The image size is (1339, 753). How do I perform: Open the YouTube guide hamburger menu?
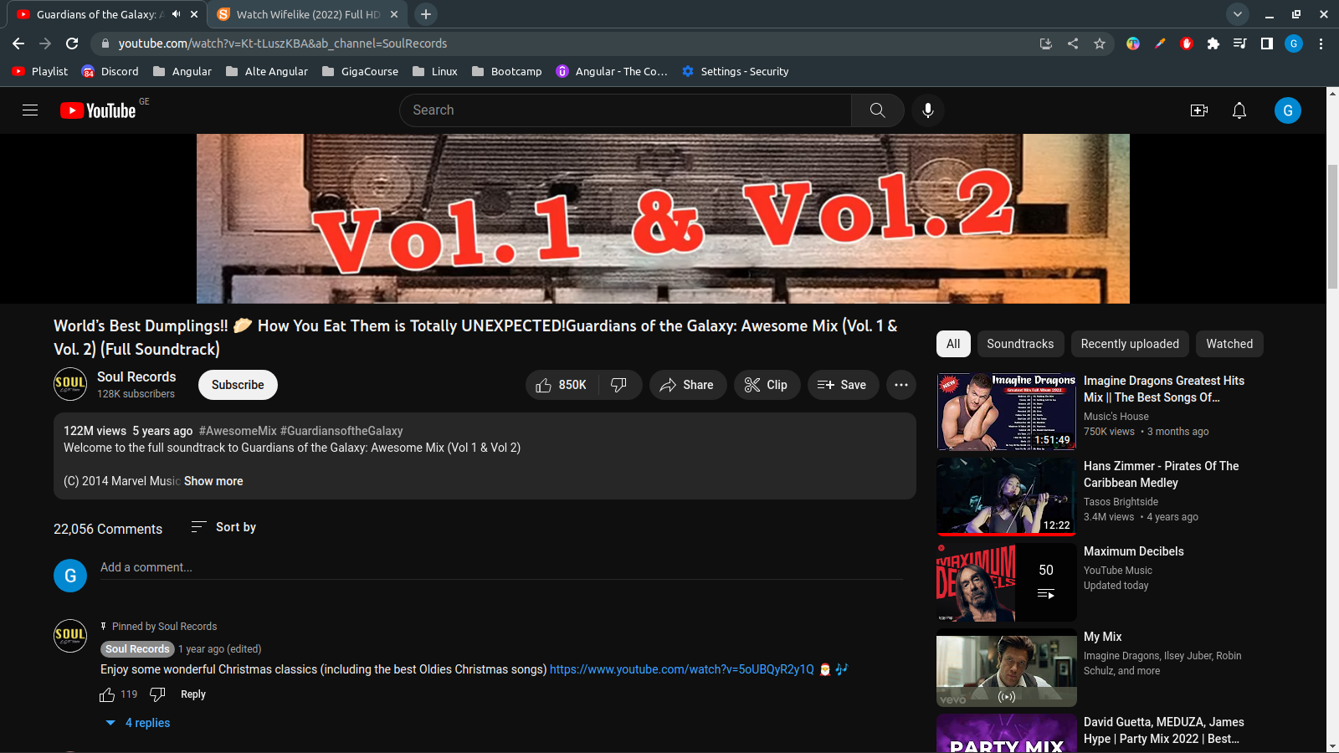(x=30, y=110)
